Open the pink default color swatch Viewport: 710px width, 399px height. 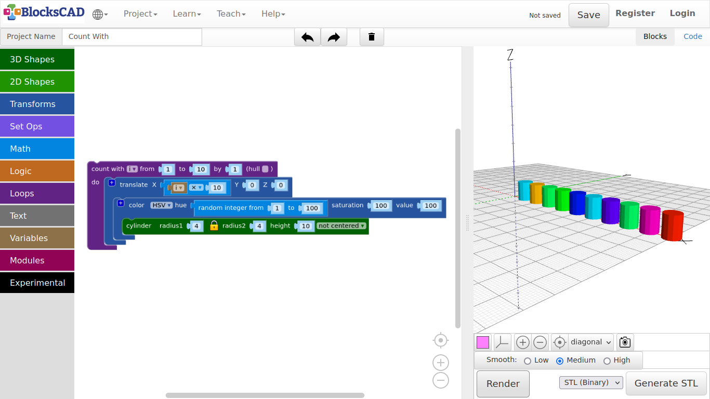click(x=483, y=342)
